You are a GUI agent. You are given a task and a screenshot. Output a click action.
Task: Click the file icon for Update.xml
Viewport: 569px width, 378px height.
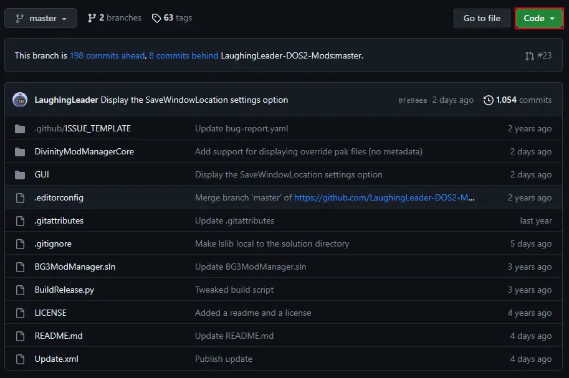pyautogui.click(x=21, y=359)
